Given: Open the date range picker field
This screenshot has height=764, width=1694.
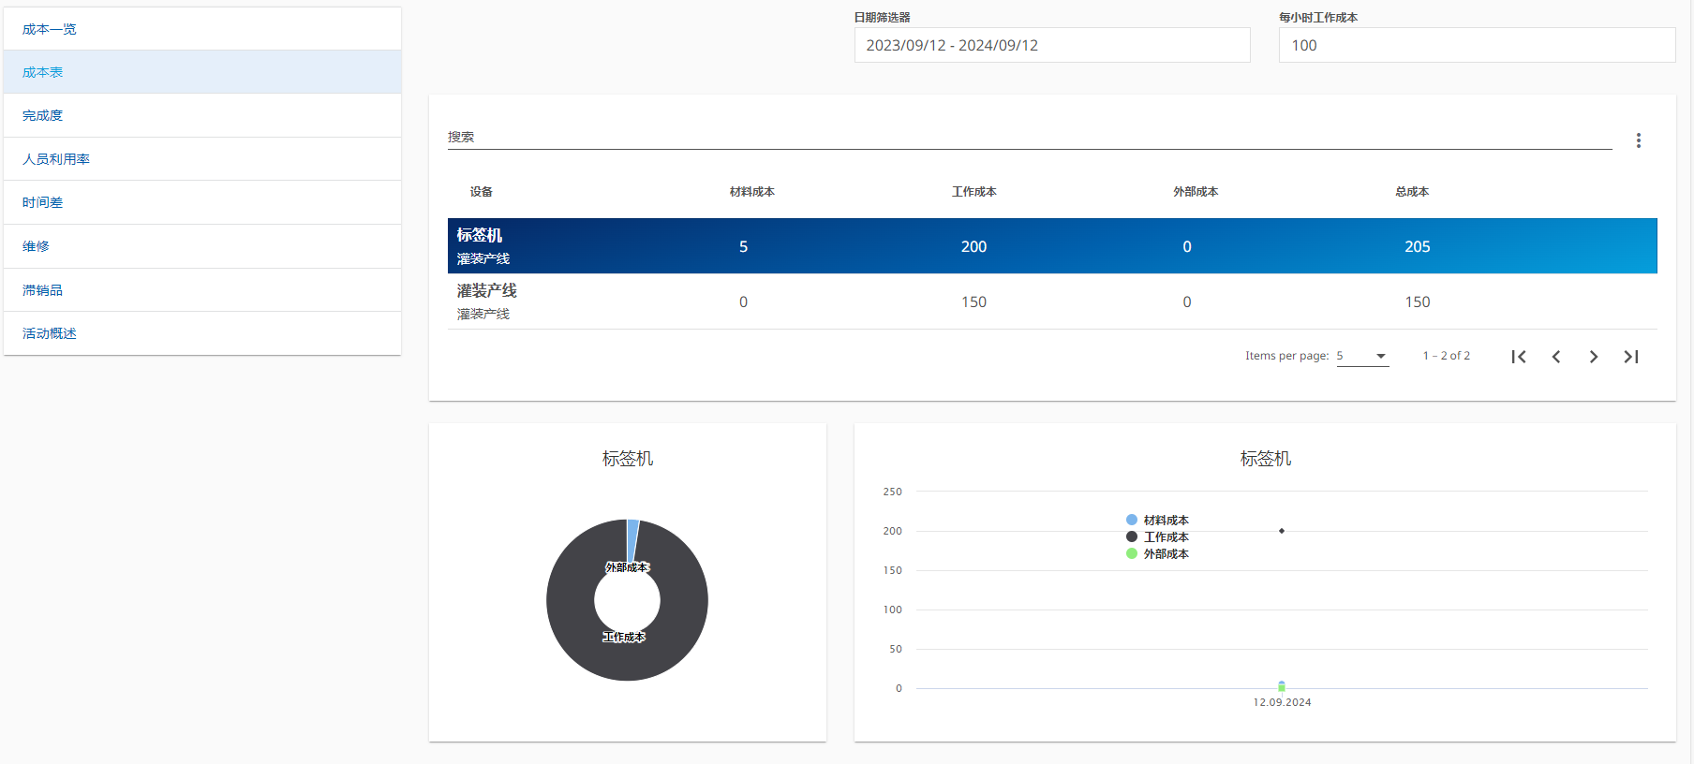Looking at the screenshot, I should pos(1051,45).
